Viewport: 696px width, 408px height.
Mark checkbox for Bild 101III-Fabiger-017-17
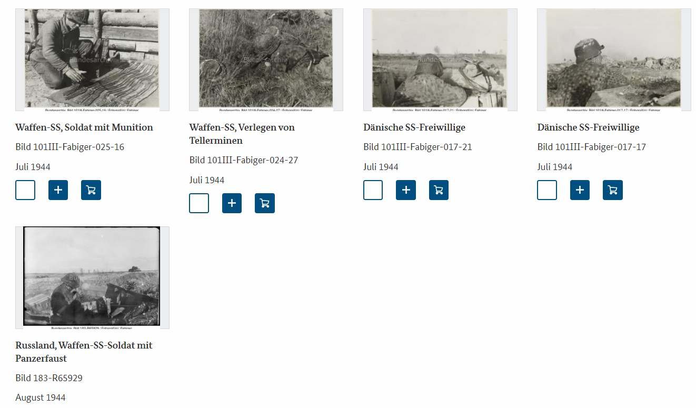pos(547,190)
